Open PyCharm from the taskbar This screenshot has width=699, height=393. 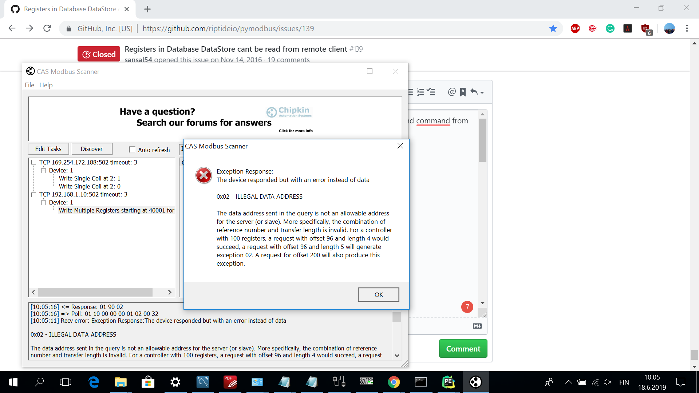click(448, 382)
